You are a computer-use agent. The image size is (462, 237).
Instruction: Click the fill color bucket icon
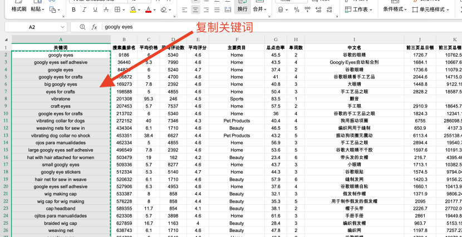(x=134, y=9)
